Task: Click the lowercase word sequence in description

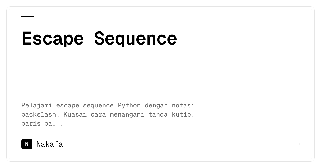Action: point(98,106)
